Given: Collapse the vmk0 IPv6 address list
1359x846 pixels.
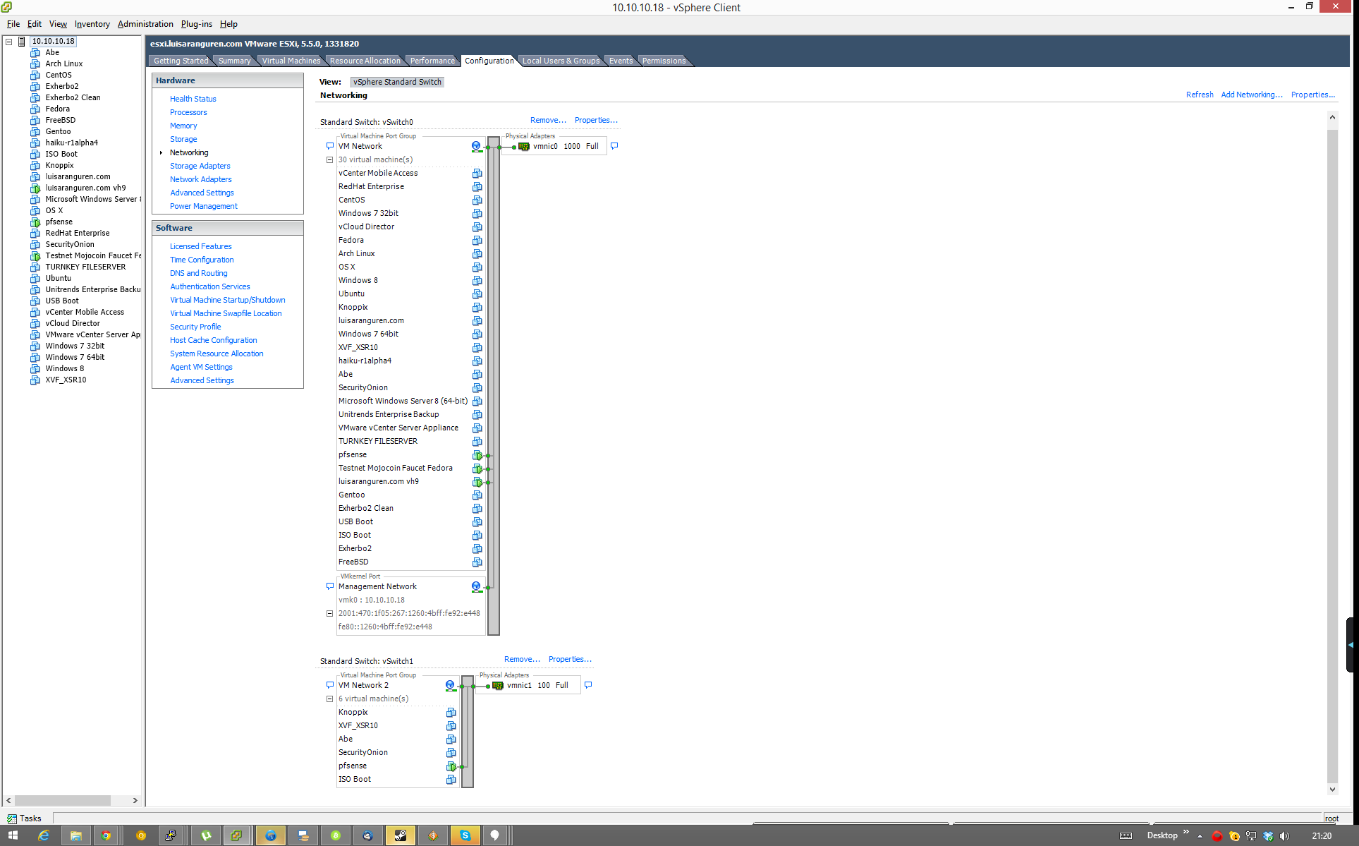Looking at the screenshot, I should 329,614.
